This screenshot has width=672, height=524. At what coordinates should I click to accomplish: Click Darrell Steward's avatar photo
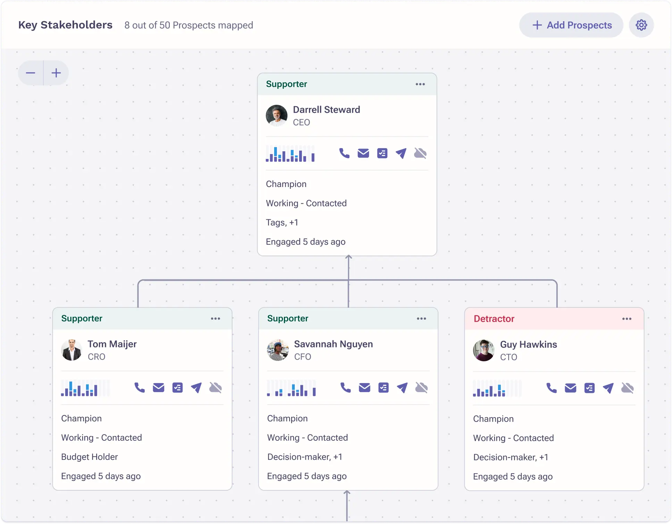277,116
